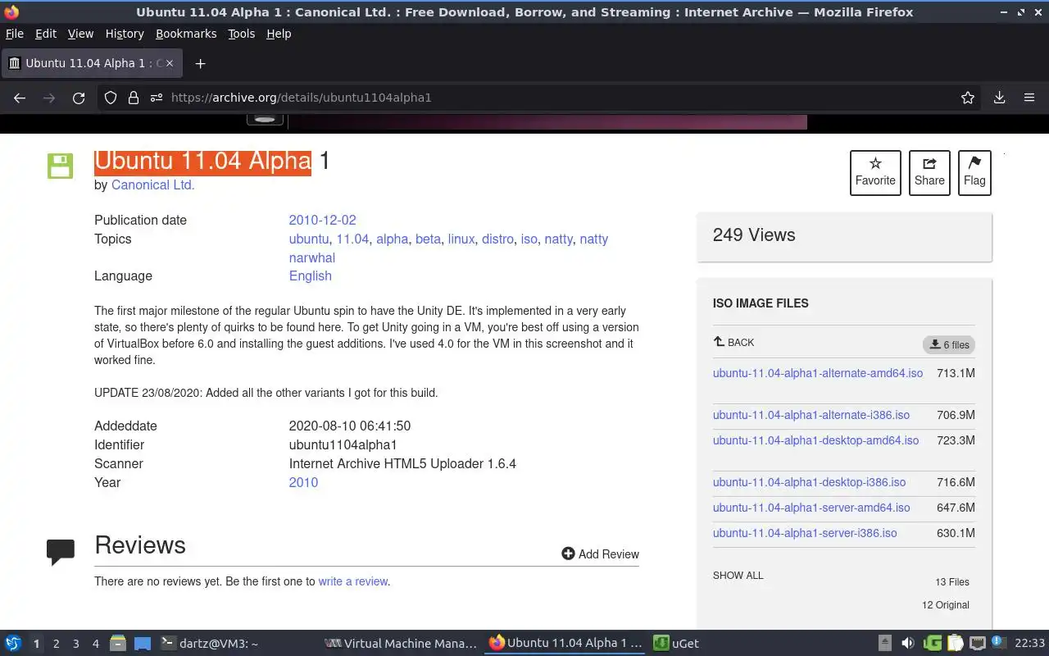Viewport: 1049px width, 656px height.
Task: Download ubuntu-11.04-alpha1-desktop-amd64.iso
Action: tap(816, 440)
